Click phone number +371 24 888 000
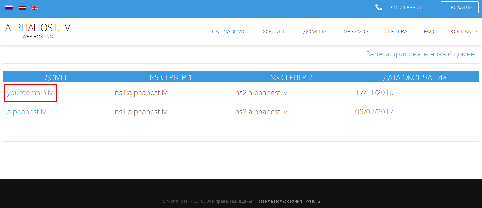Viewport: 482px width, 208px height. [x=406, y=7]
